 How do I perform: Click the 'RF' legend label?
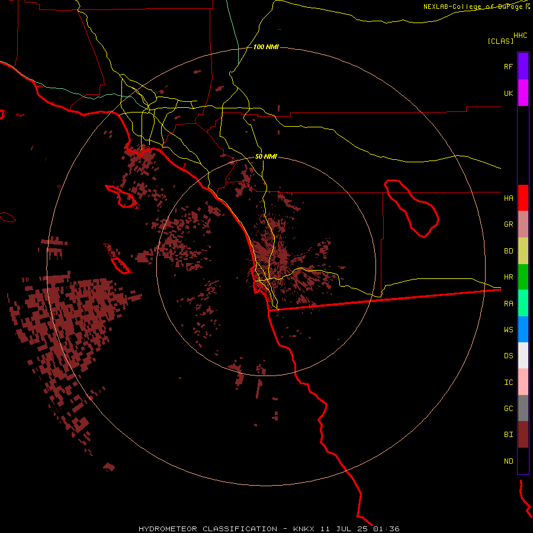pos(508,66)
